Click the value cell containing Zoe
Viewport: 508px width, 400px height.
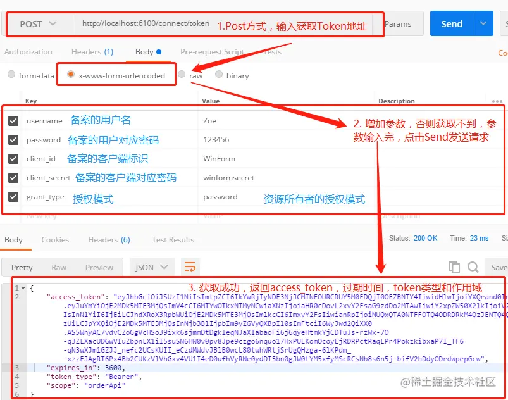[x=286, y=121]
